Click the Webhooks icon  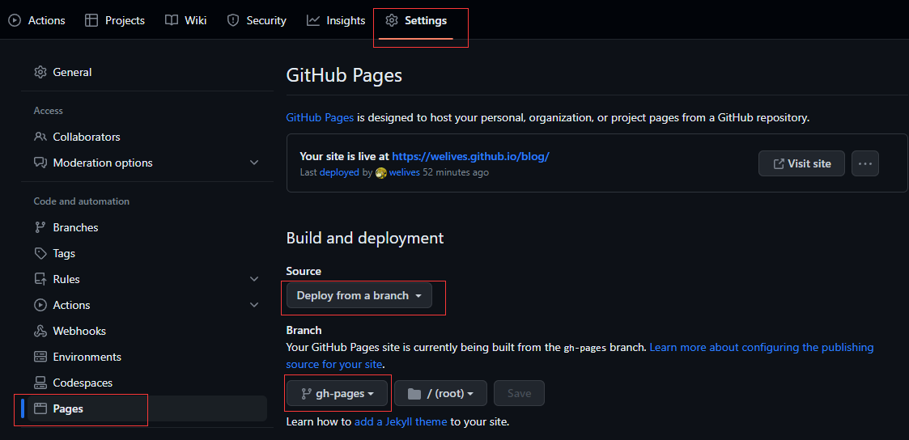(40, 331)
